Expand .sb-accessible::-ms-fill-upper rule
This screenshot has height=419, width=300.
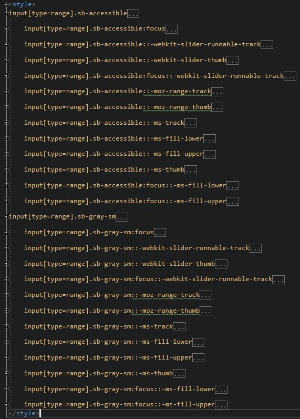click(x=6, y=154)
